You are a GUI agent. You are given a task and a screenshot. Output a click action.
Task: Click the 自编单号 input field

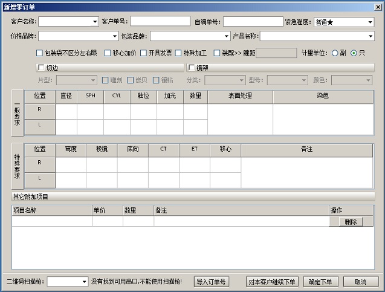coord(253,21)
